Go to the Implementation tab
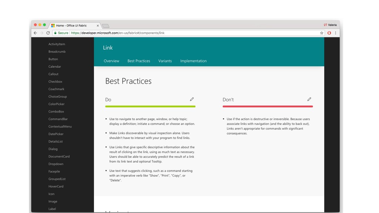The image size is (379, 213). click(193, 61)
